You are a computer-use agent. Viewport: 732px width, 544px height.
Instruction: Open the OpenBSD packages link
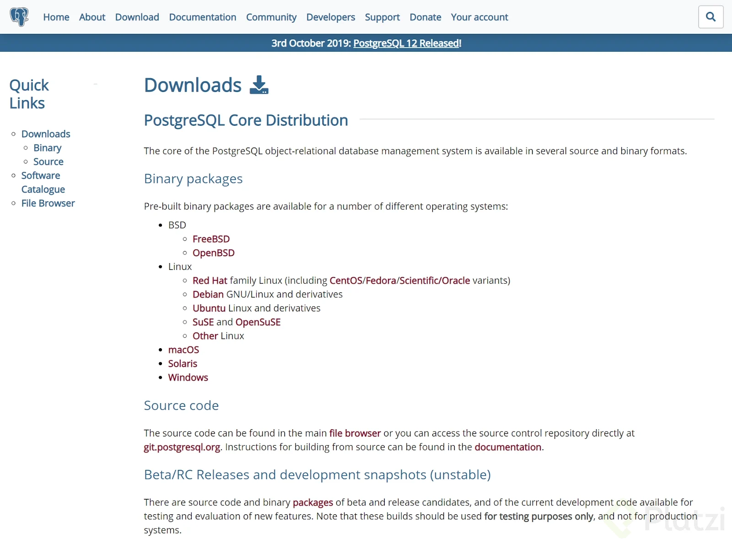[x=214, y=253]
